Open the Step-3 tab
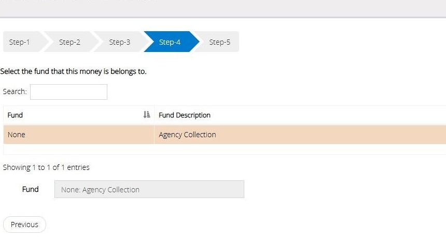Screen dimensions: 446x250 (x=119, y=42)
